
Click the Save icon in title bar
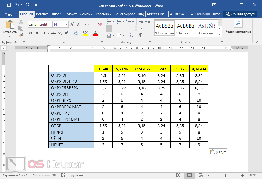9,5
